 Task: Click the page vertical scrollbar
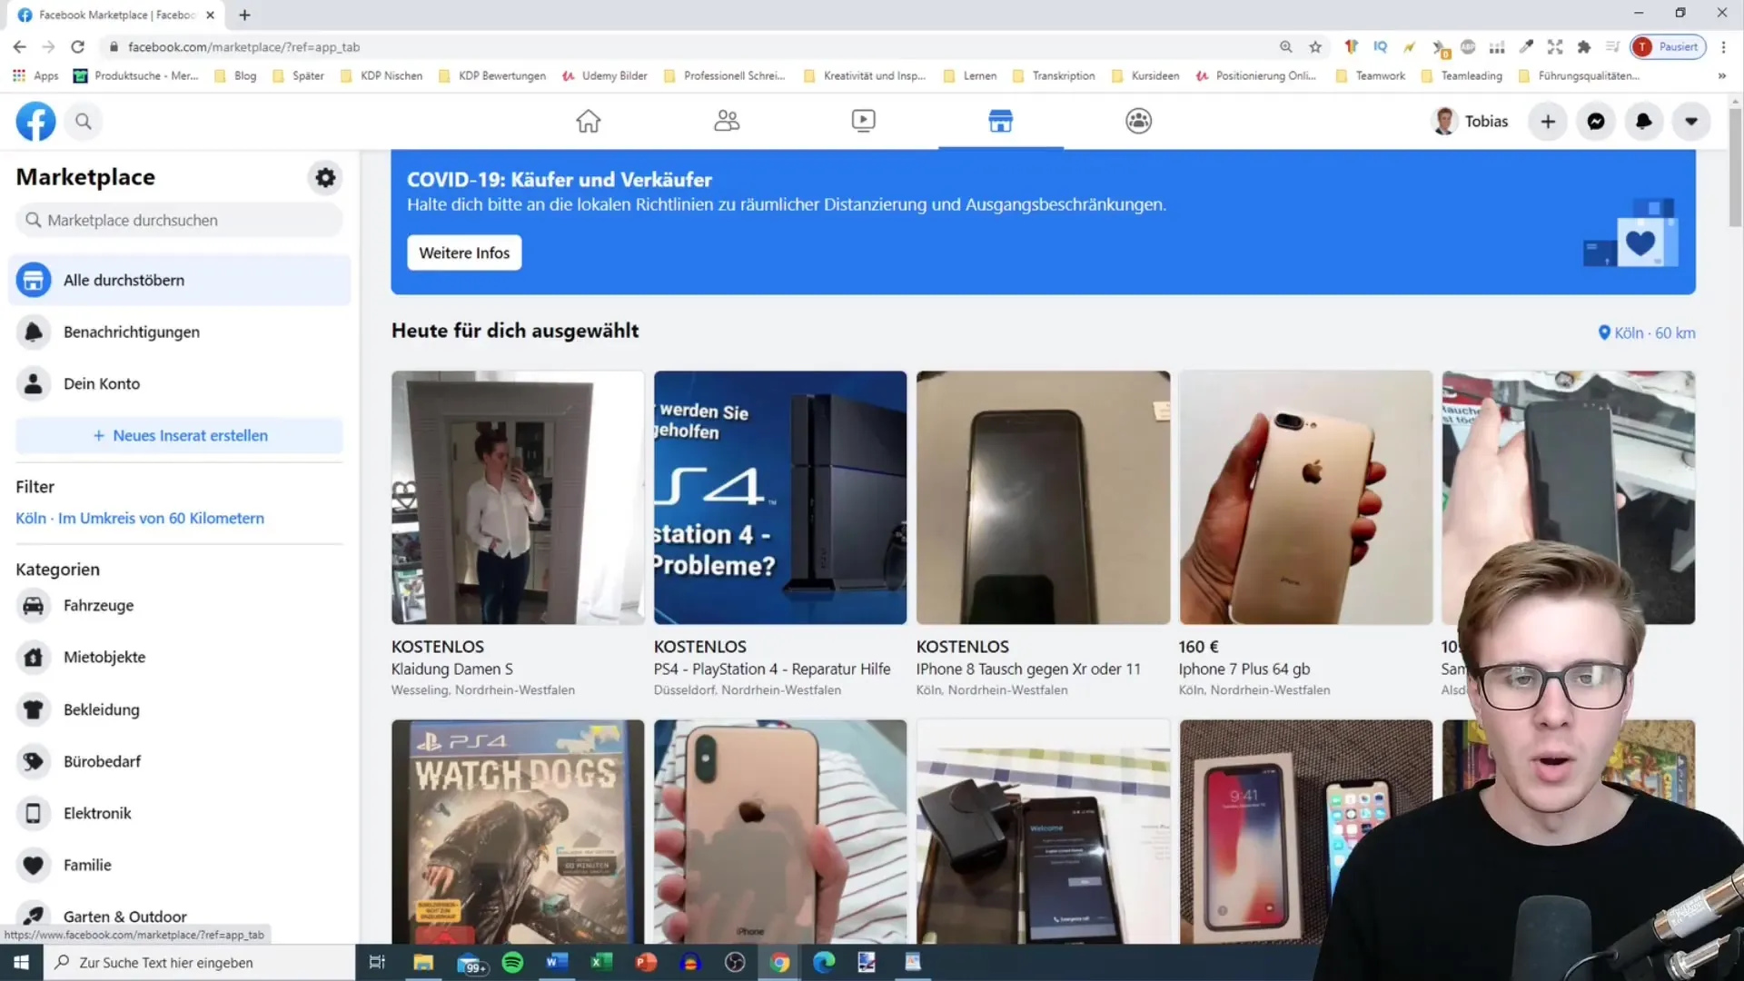1735,168
